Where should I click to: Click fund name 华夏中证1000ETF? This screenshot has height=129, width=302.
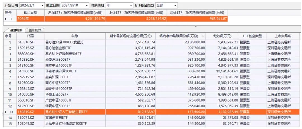(x=58, y=89)
